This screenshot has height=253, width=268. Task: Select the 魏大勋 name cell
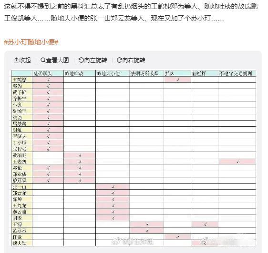click(x=22, y=243)
